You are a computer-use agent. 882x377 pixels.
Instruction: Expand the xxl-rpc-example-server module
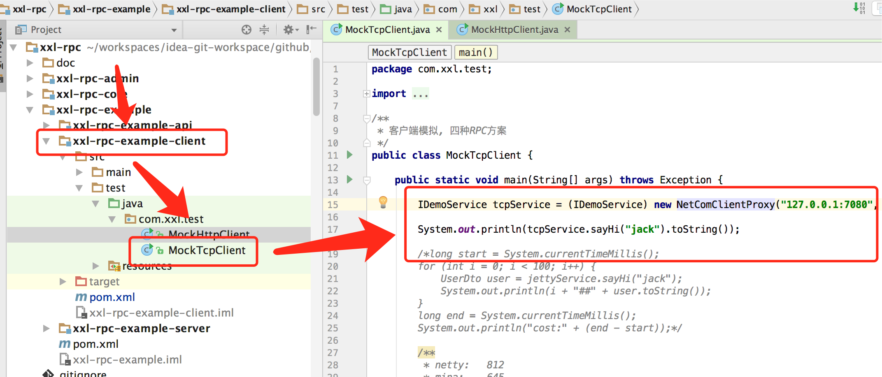(46, 328)
